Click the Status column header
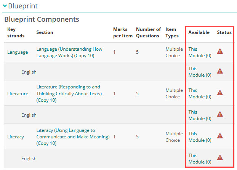Image resolution: width=237 pixels, height=170 pixels. 224,32
